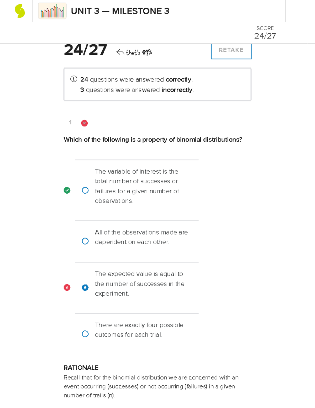The width and height of the screenshot is (315, 408).
Task: Click the 24/27 score link
Action: click(x=265, y=36)
